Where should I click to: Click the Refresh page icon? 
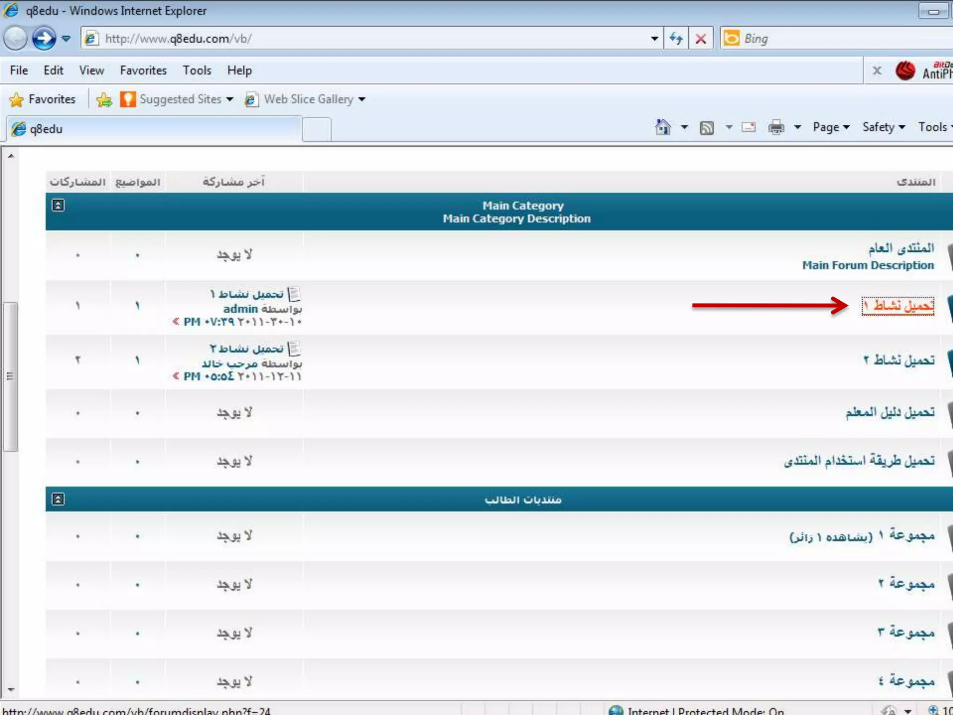tap(676, 39)
